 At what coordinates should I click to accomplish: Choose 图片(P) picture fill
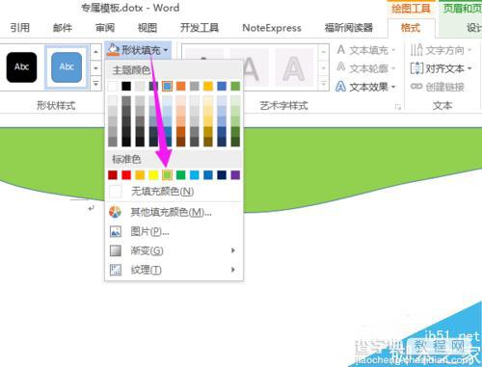pos(174,231)
